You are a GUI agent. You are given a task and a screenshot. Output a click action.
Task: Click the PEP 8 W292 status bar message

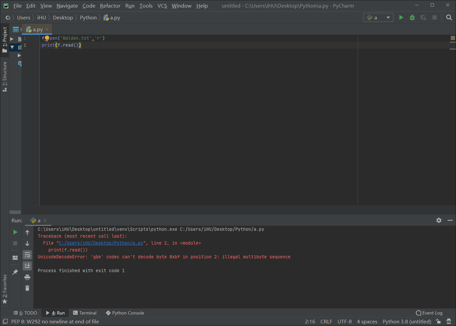[55, 321]
